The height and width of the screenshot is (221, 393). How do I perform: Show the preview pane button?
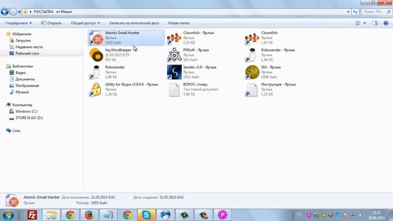[375, 23]
